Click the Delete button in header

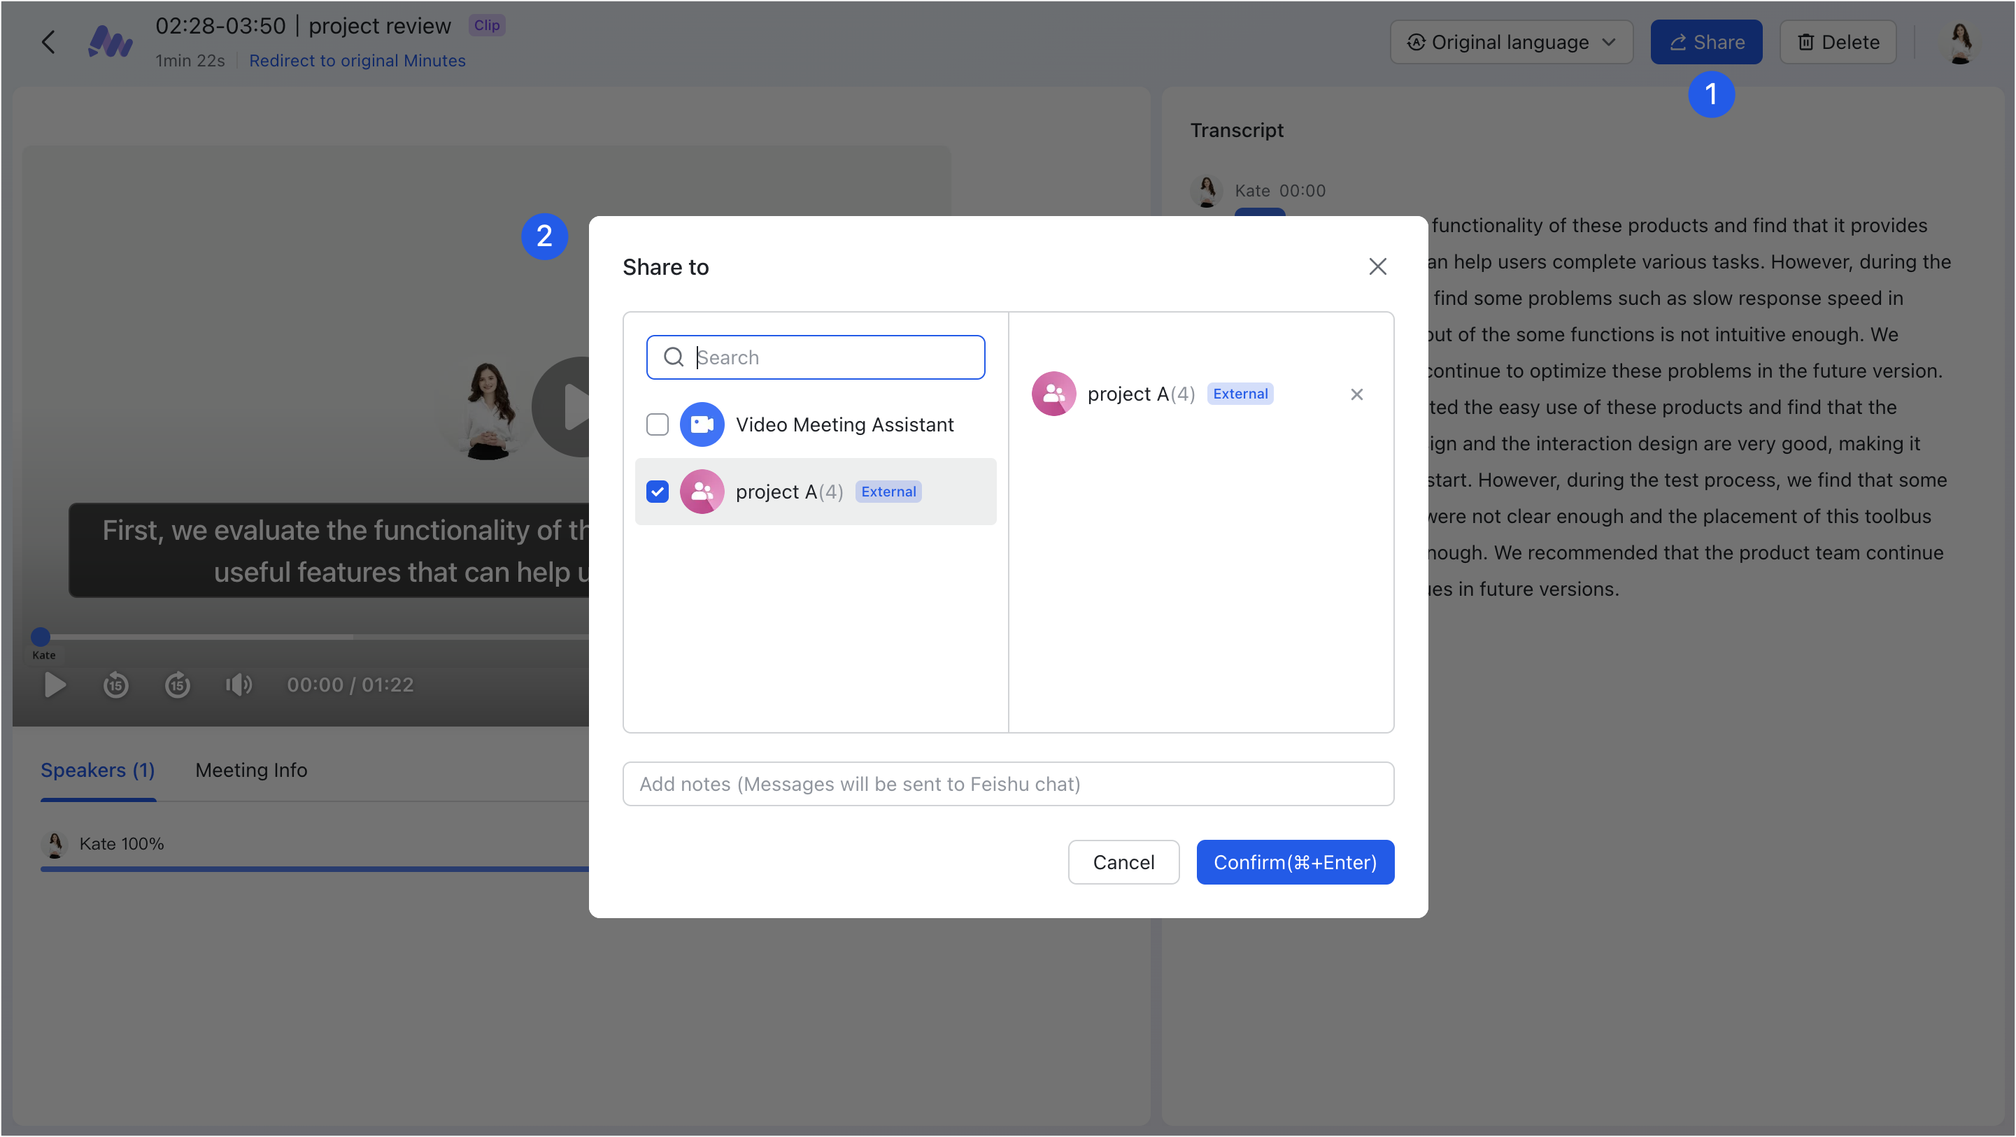click(1838, 42)
